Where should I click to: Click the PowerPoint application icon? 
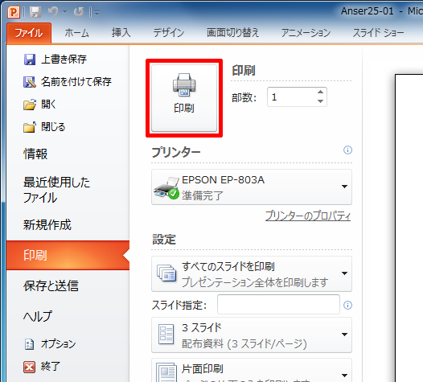[x=14, y=12]
